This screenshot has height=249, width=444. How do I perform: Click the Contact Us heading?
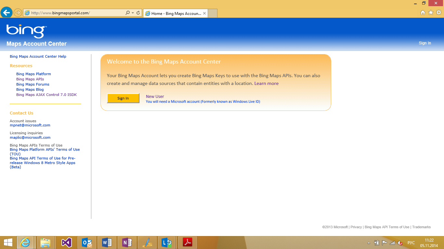21,113
